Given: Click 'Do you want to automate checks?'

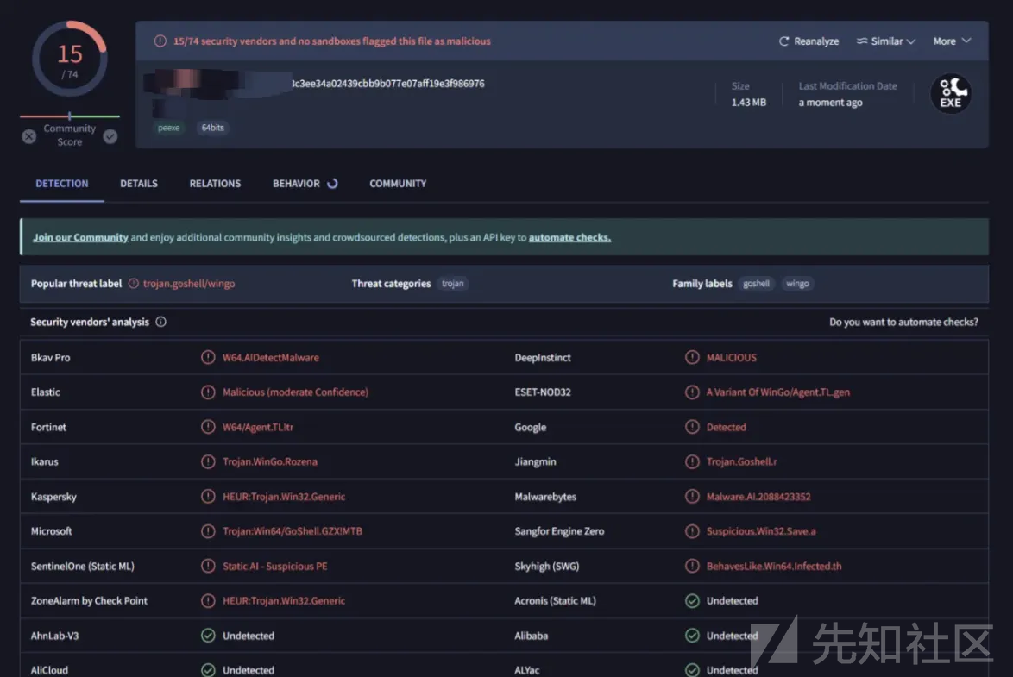Looking at the screenshot, I should click(903, 322).
